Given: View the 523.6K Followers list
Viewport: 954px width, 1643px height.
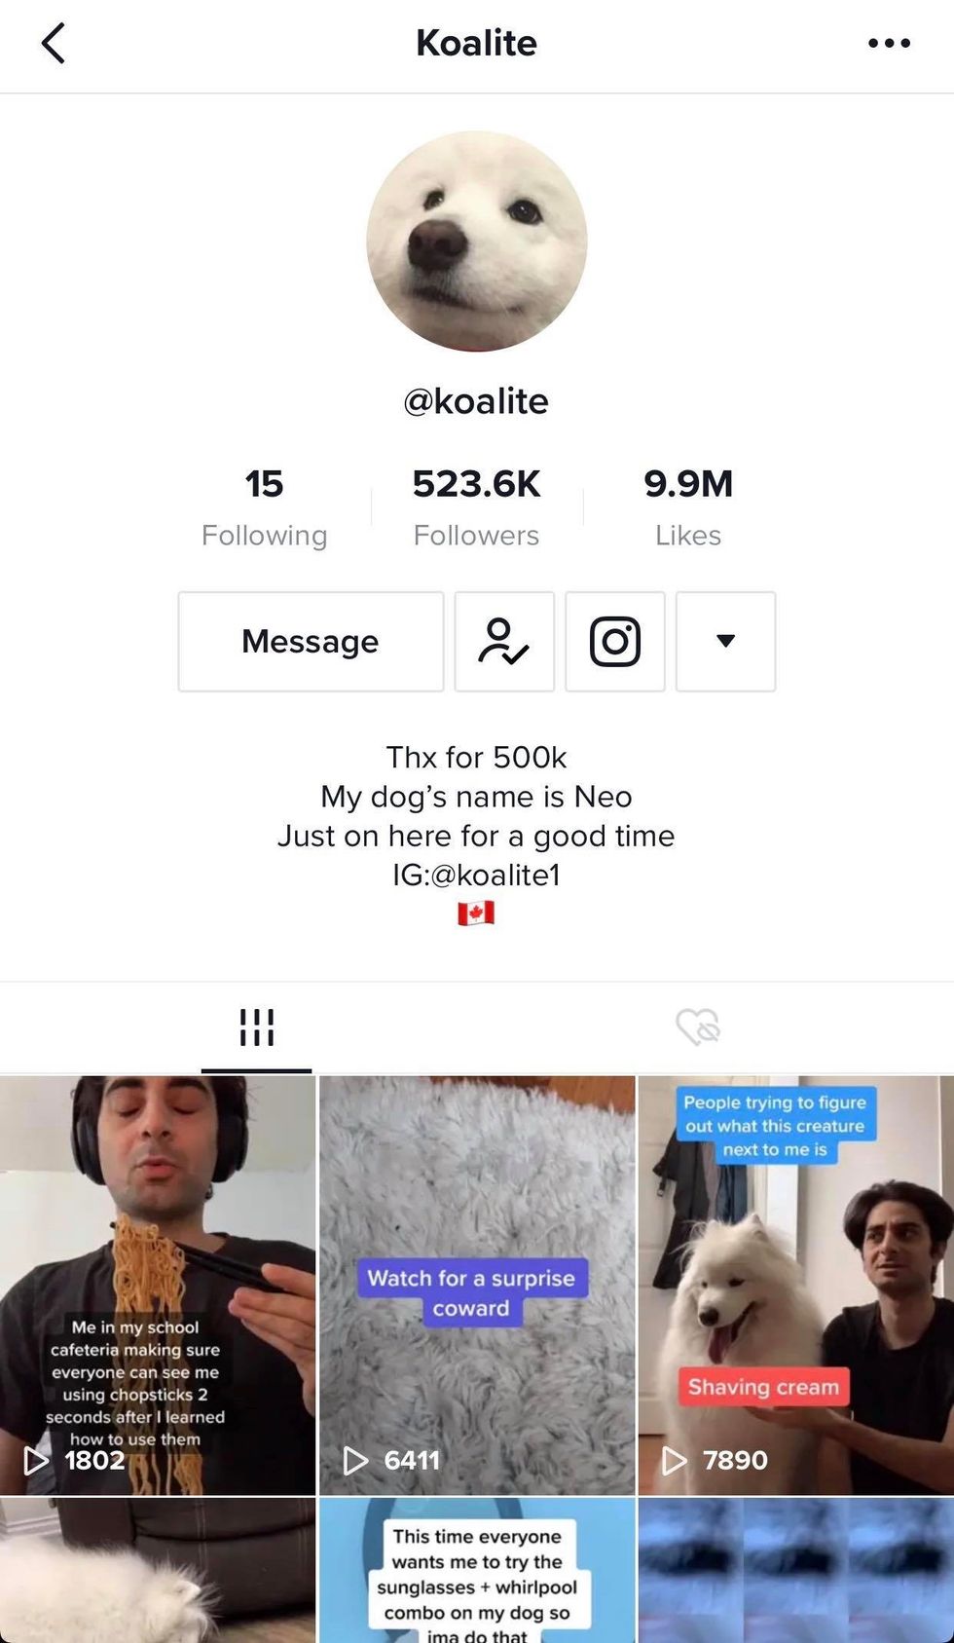Looking at the screenshot, I should coord(476,507).
